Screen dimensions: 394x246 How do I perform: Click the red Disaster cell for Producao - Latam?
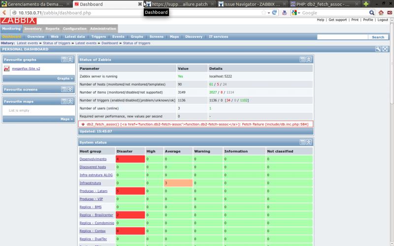coord(130,191)
